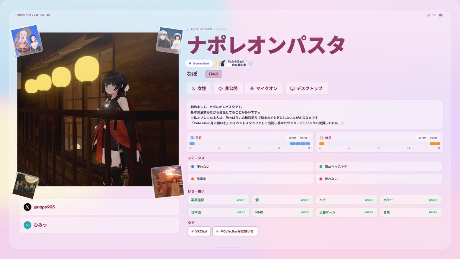
Task: Click the 女性 label on its chip
Action: [x=202, y=89]
